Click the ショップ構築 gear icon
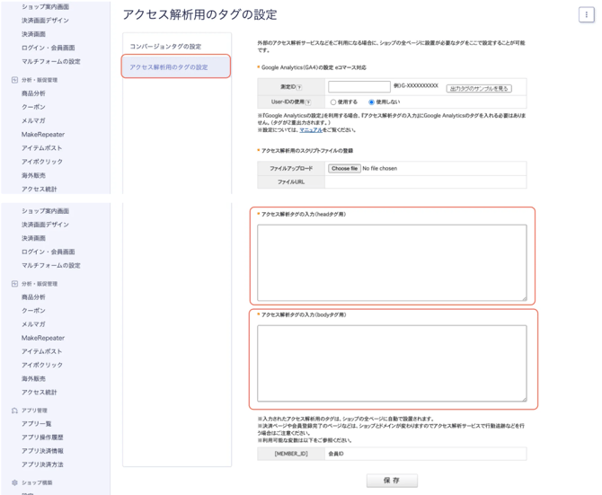Viewport: 602px width, 495px height. 14,482
